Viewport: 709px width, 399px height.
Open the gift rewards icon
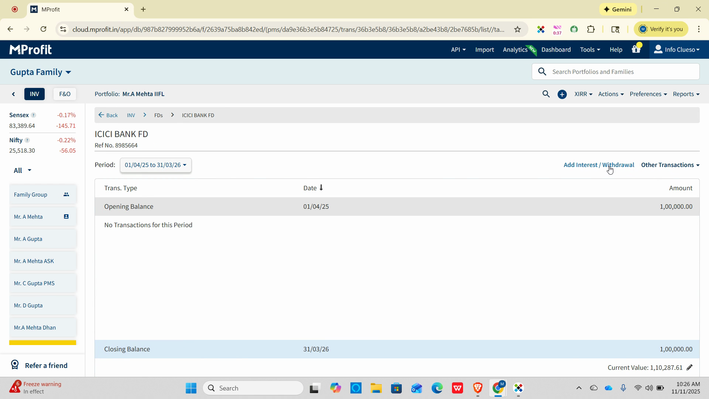point(636,49)
